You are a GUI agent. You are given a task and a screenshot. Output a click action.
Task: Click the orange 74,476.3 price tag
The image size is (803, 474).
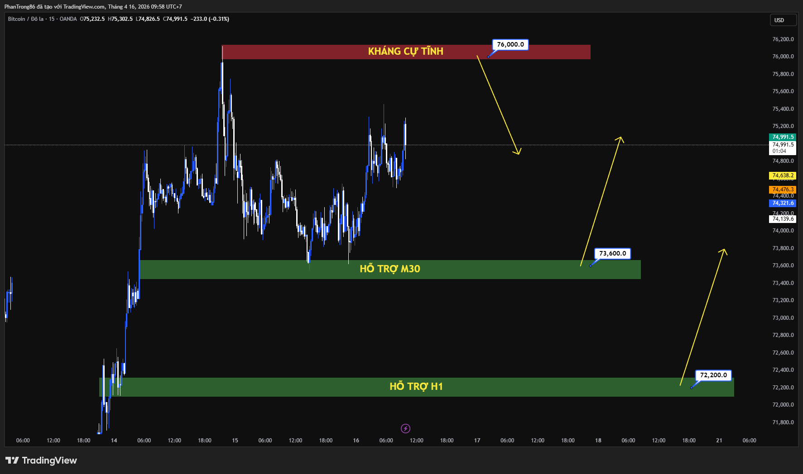[x=783, y=190]
